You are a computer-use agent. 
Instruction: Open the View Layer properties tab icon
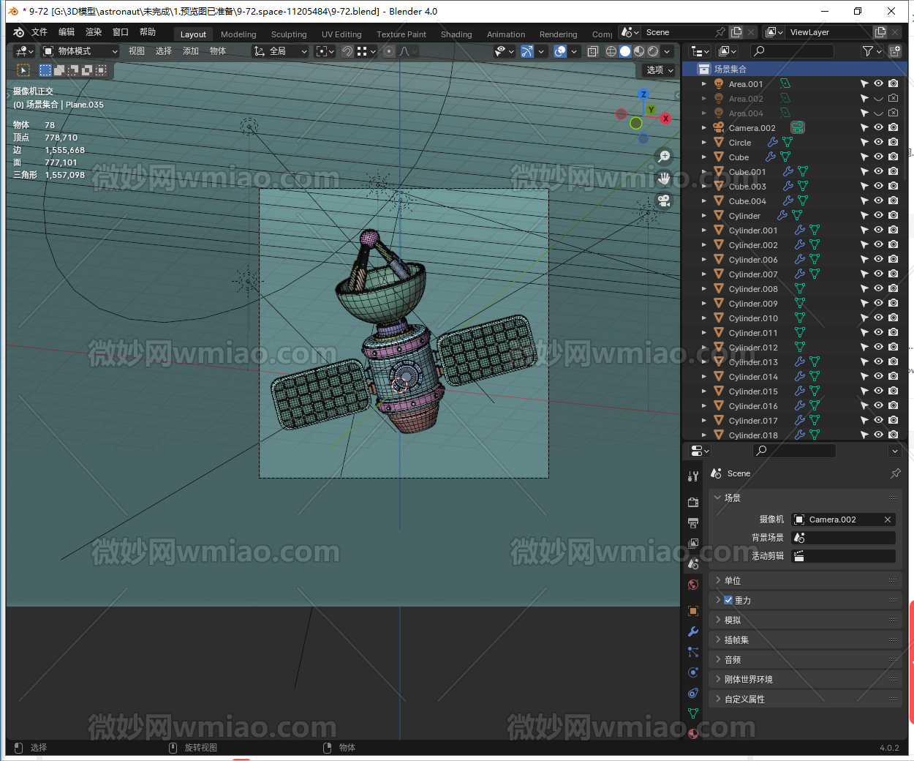coord(693,543)
